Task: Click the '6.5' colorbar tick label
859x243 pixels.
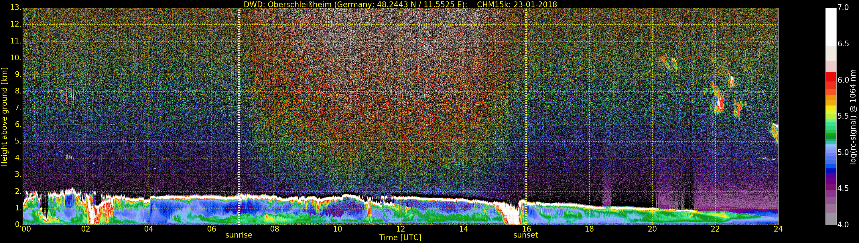Action: pyautogui.click(x=843, y=44)
